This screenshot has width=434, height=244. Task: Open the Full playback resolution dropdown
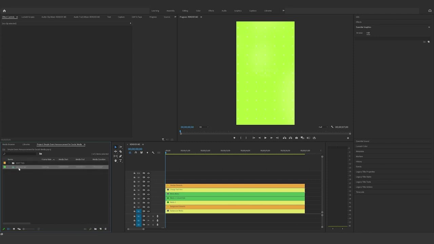[323, 127]
